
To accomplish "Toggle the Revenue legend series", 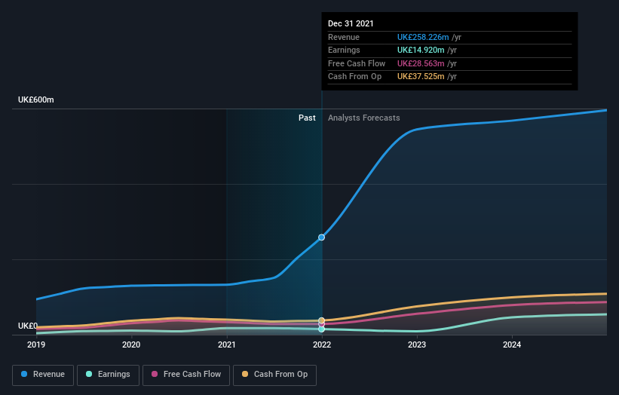I will click(x=43, y=375).
